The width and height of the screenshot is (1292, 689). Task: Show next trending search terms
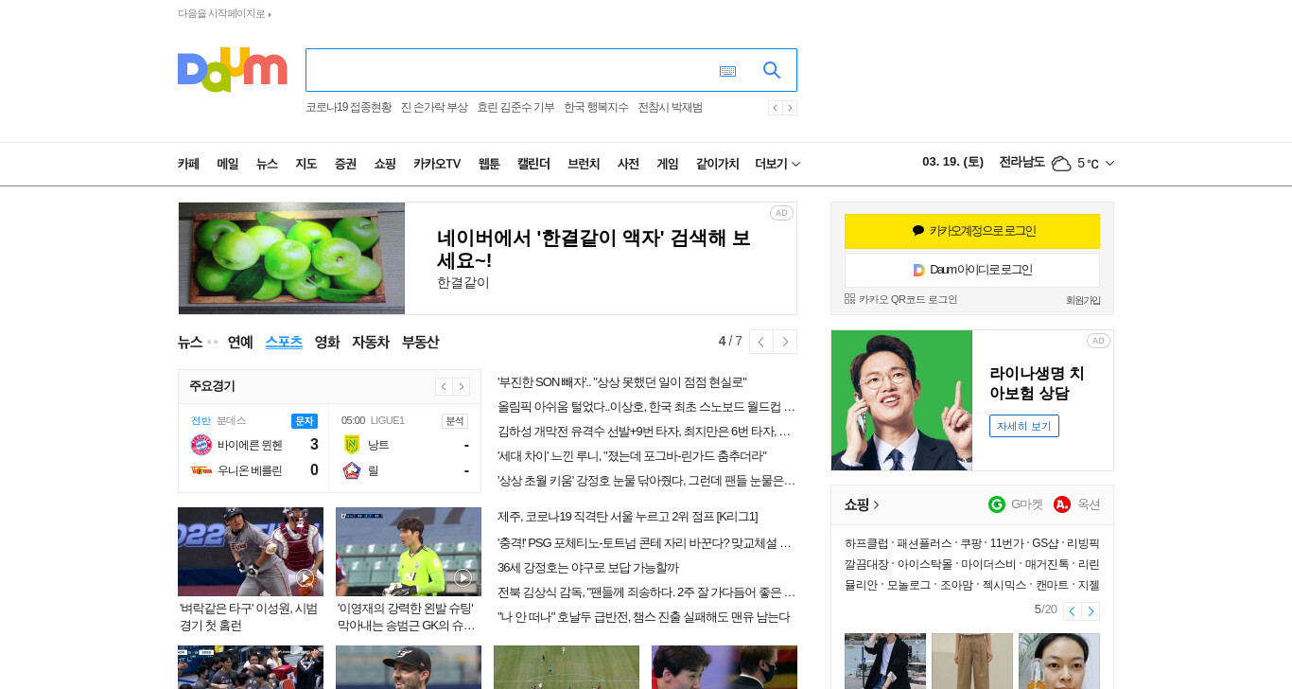[790, 108]
